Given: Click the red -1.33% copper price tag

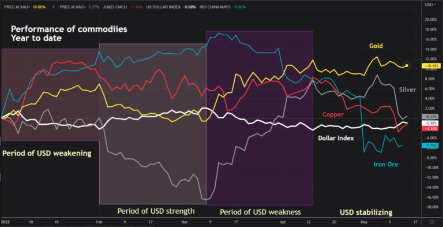Looking at the screenshot, I should click(x=430, y=129).
